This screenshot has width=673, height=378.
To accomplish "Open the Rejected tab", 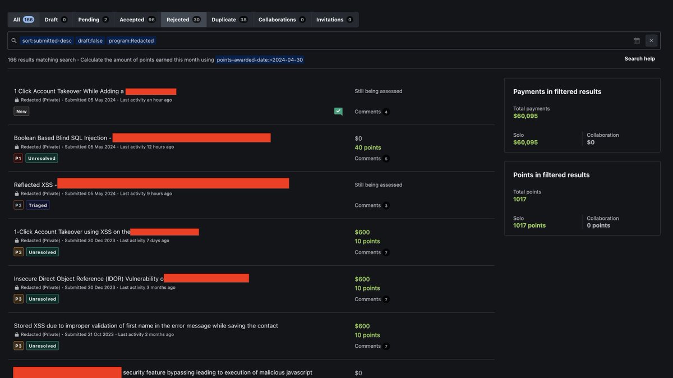I will [x=183, y=20].
